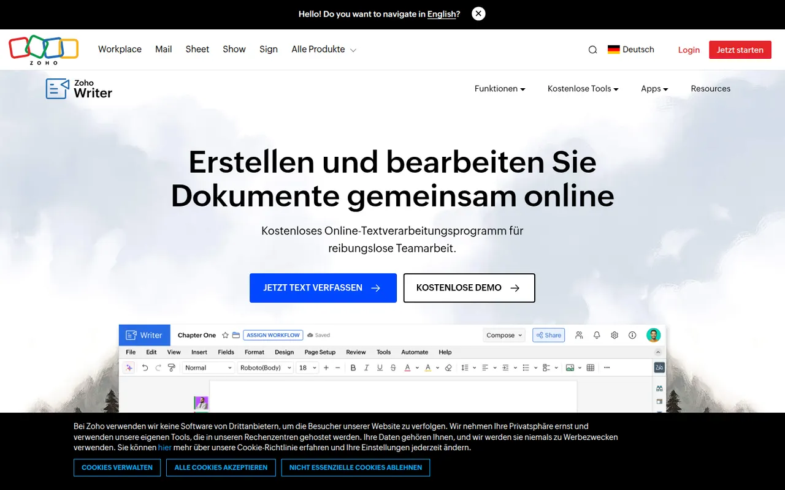The image size is (785, 490).
Task: Click the font color A icon
Action: pyautogui.click(x=408, y=367)
